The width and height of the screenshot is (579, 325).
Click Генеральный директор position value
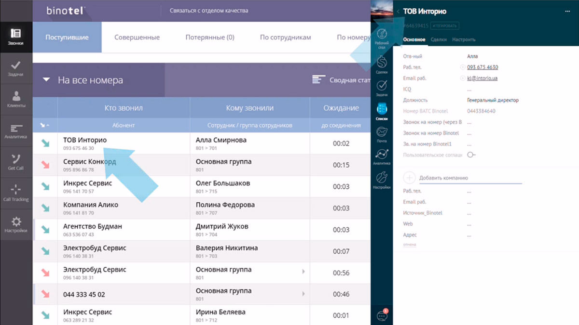(x=493, y=100)
